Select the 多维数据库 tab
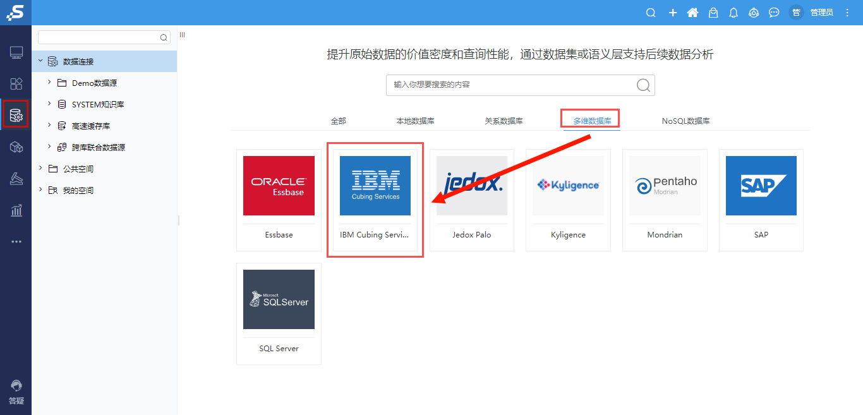The height and width of the screenshot is (415, 863). click(x=592, y=121)
